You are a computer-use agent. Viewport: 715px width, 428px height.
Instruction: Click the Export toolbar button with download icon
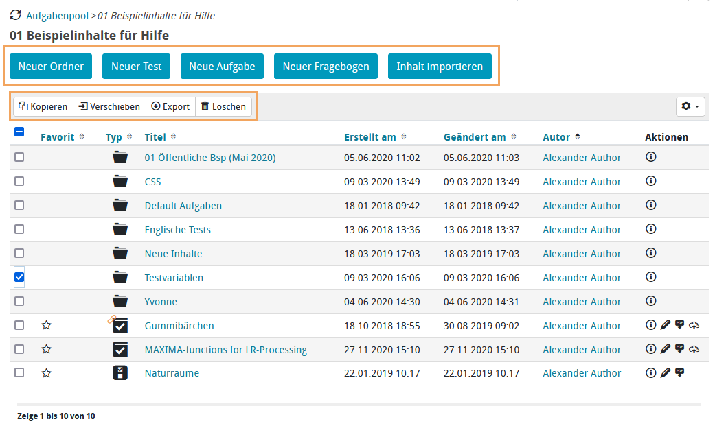coord(170,106)
